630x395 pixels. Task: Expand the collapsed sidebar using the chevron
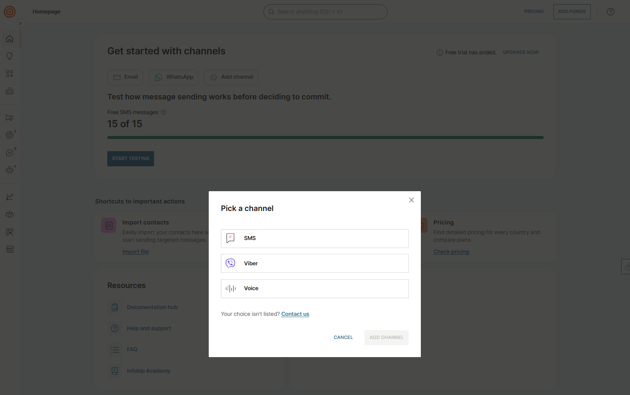[20, 23]
